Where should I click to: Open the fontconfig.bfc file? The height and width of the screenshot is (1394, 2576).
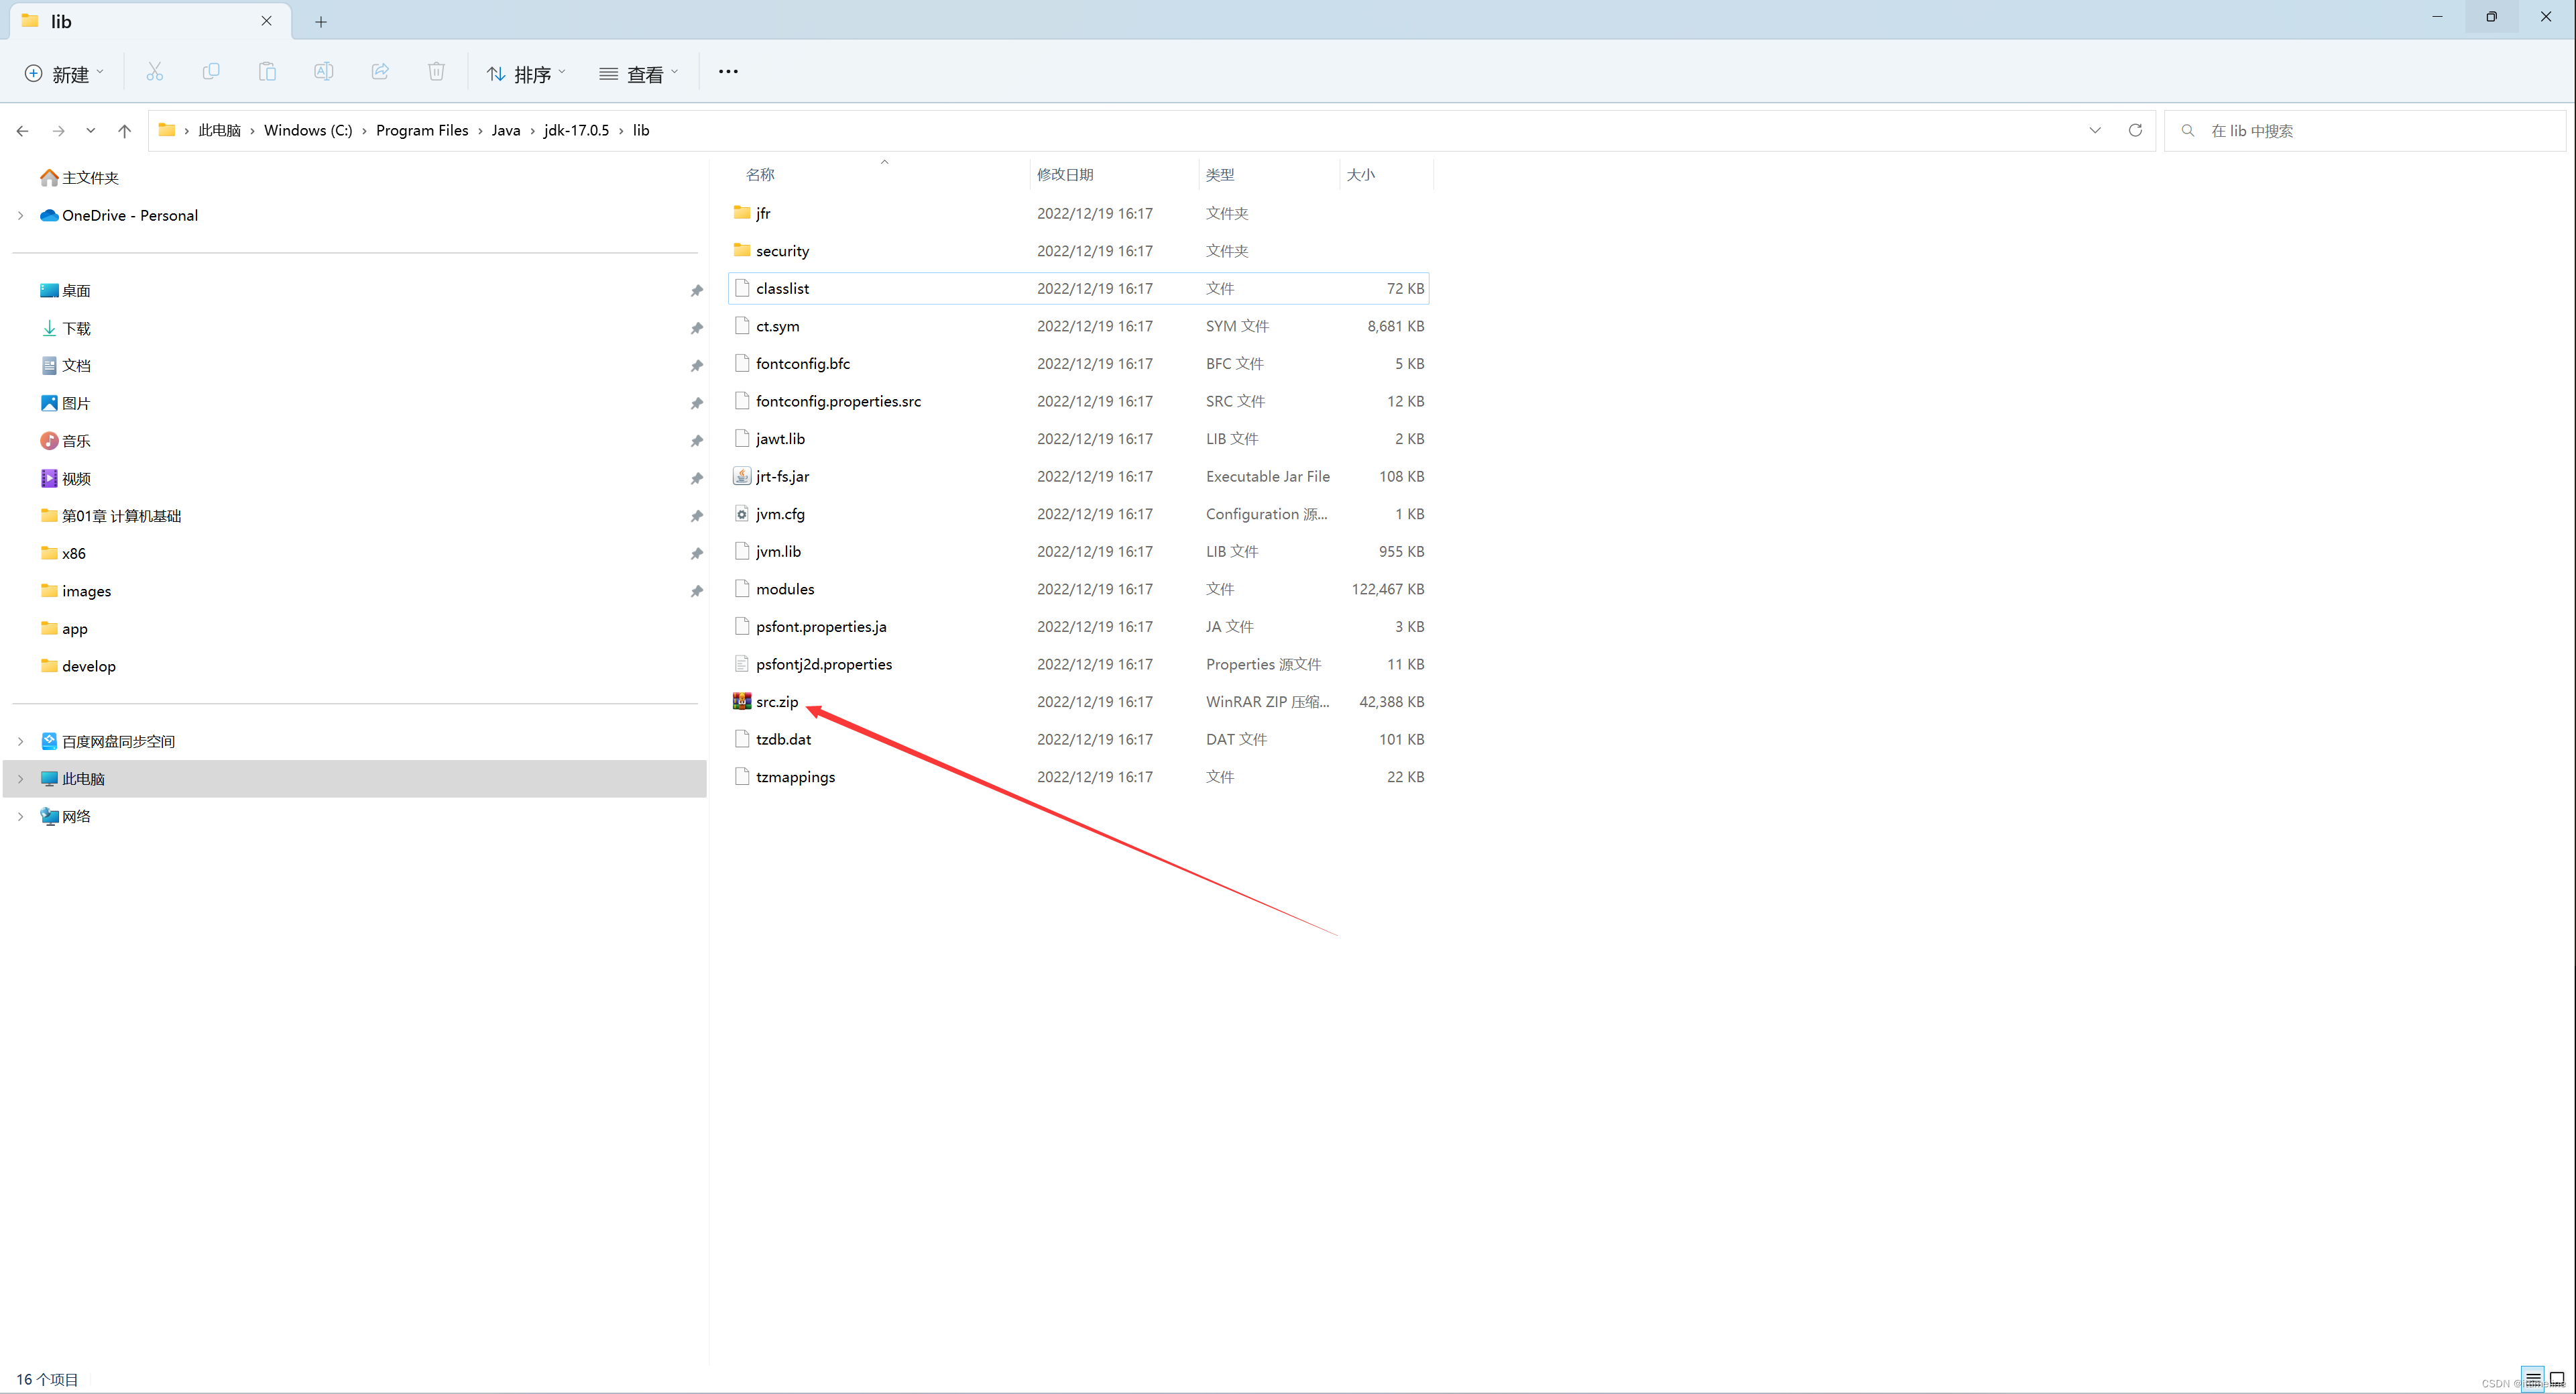pos(801,362)
